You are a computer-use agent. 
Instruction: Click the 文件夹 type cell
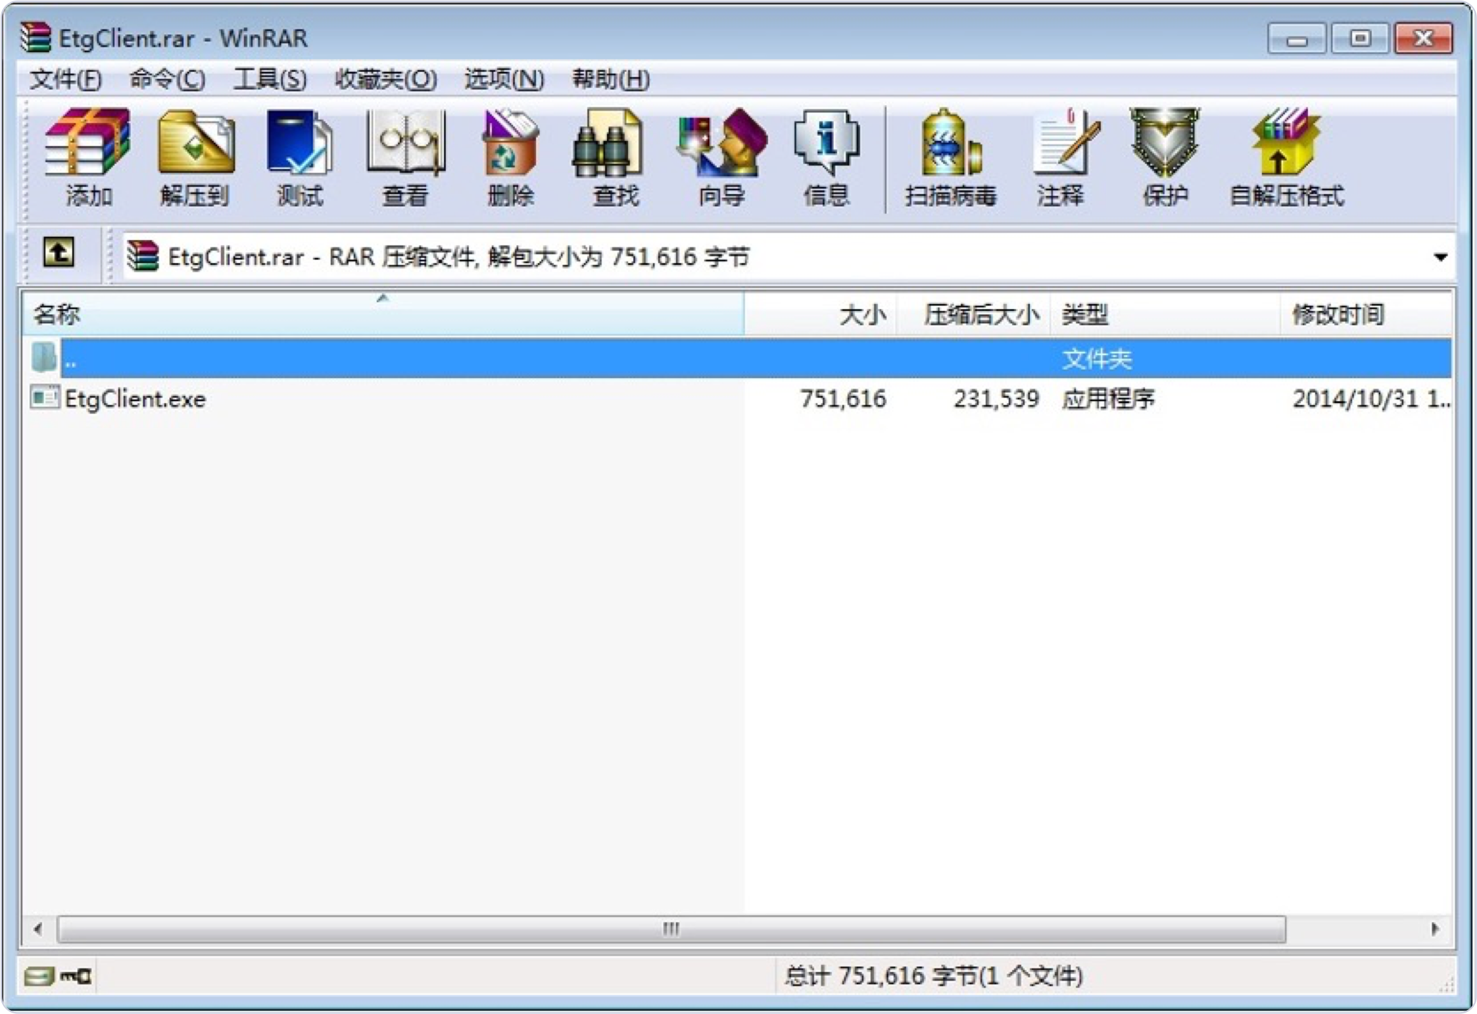pyautogui.click(x=1097, y=358)
